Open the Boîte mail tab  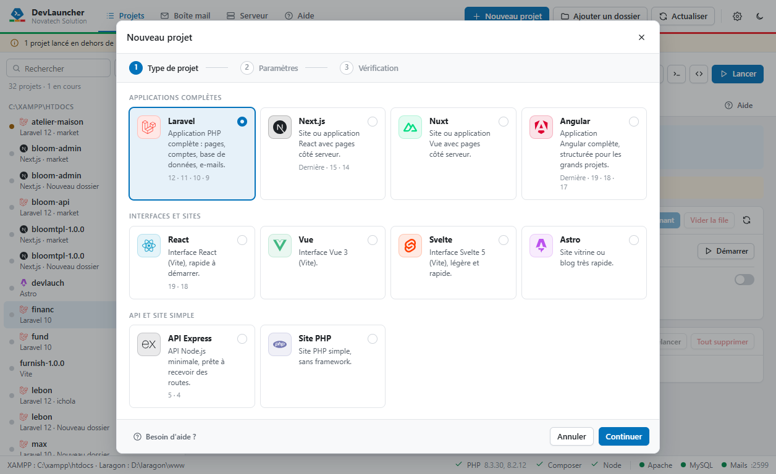point(185,16)
